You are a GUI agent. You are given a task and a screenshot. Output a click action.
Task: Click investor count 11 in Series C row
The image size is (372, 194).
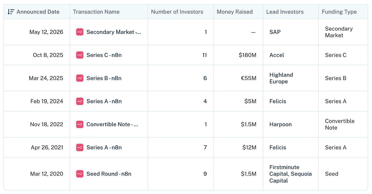[204, 55]
